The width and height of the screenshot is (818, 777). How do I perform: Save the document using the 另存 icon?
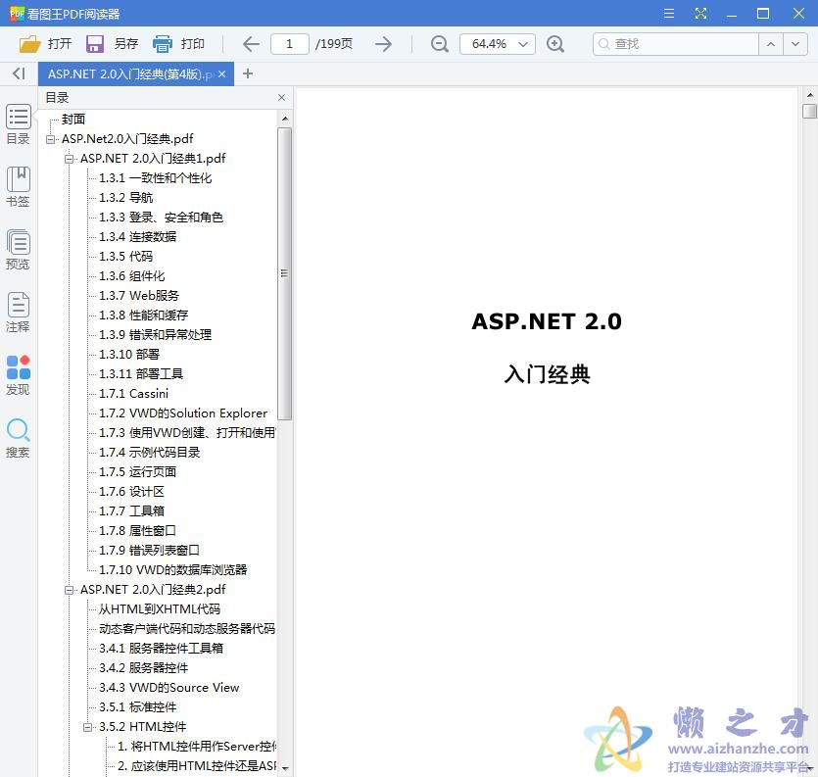[94, 43]
